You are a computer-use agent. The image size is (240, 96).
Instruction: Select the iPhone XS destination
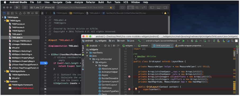tap(48, 7)
